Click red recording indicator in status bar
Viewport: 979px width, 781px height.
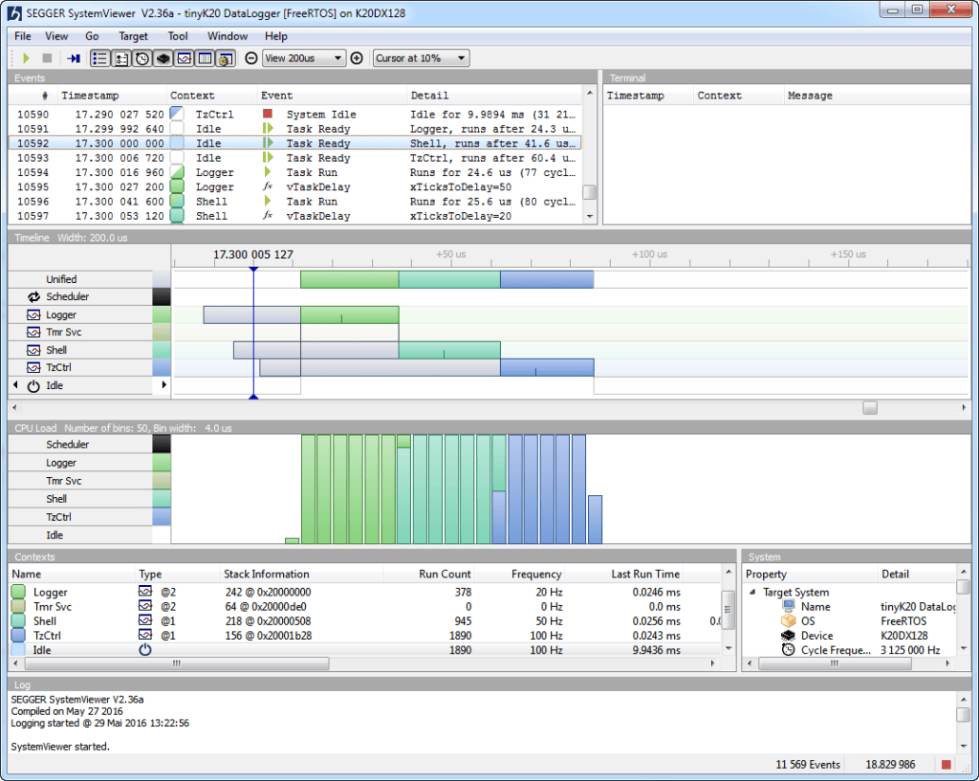click(946, 765)
